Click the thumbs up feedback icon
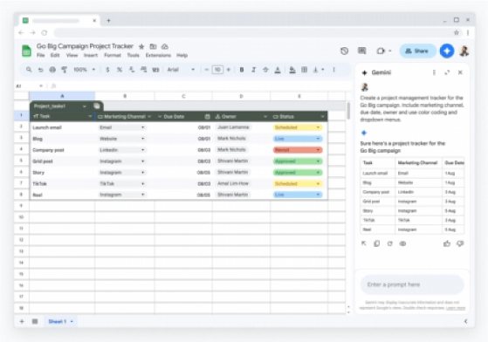 pos(447,243)
